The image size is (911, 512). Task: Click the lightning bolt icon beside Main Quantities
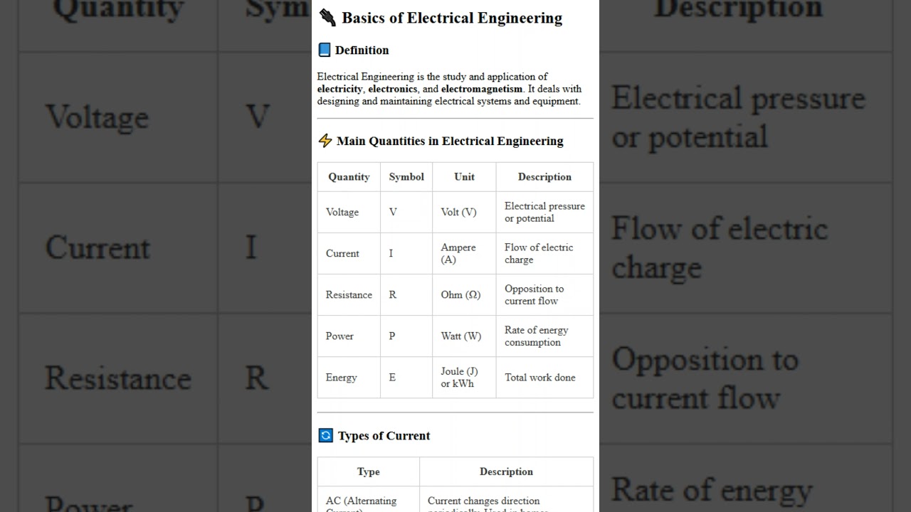(325, 141)
